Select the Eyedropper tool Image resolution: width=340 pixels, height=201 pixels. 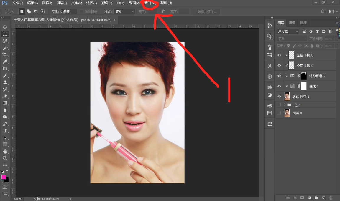[5, 62]
